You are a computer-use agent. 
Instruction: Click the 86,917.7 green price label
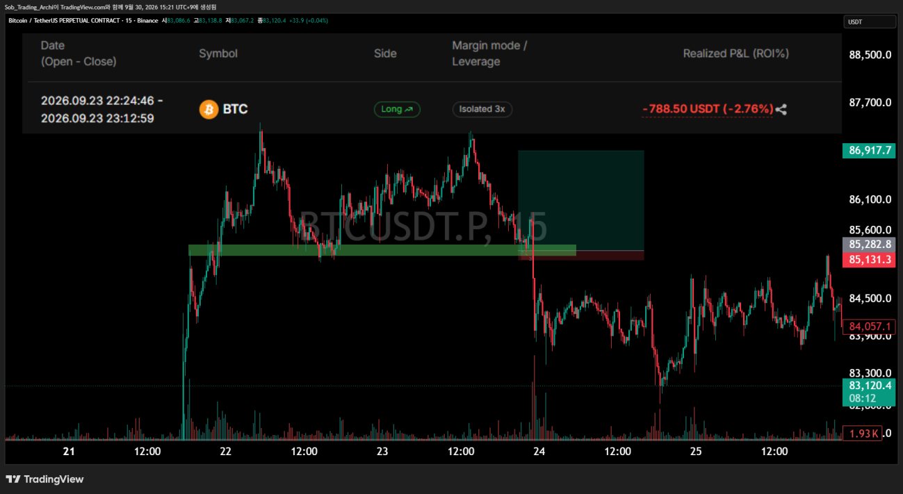870,150
